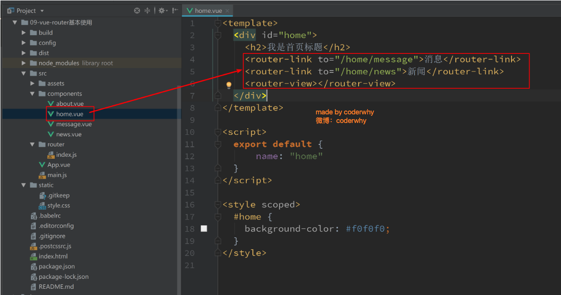Expand the assets folder
Image resolution: width=561 pixels, height=295 pixels.
[x=32, y=83]
